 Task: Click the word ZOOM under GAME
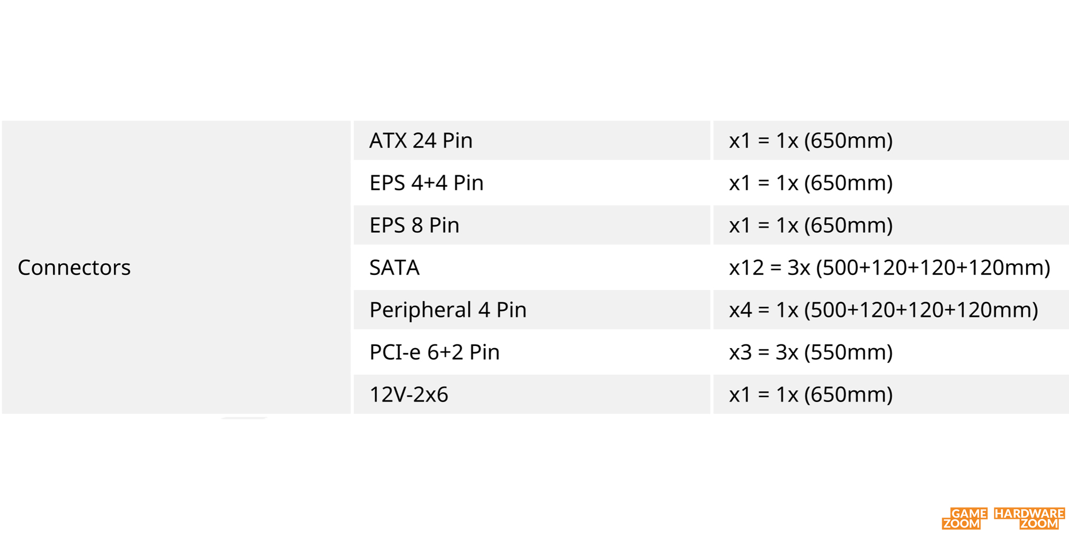click(x=961, y=524)
